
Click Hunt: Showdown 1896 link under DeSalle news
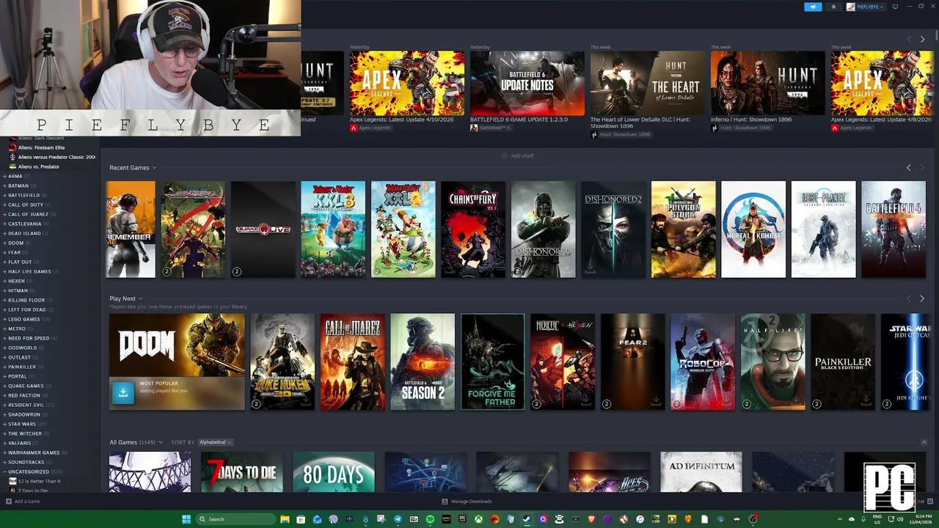pos(621,135)
